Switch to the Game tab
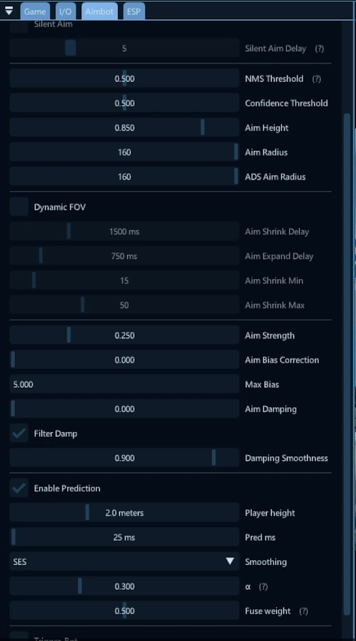This screenshot has width=356, height=641. pyautogui.click(x=35, y=11)
